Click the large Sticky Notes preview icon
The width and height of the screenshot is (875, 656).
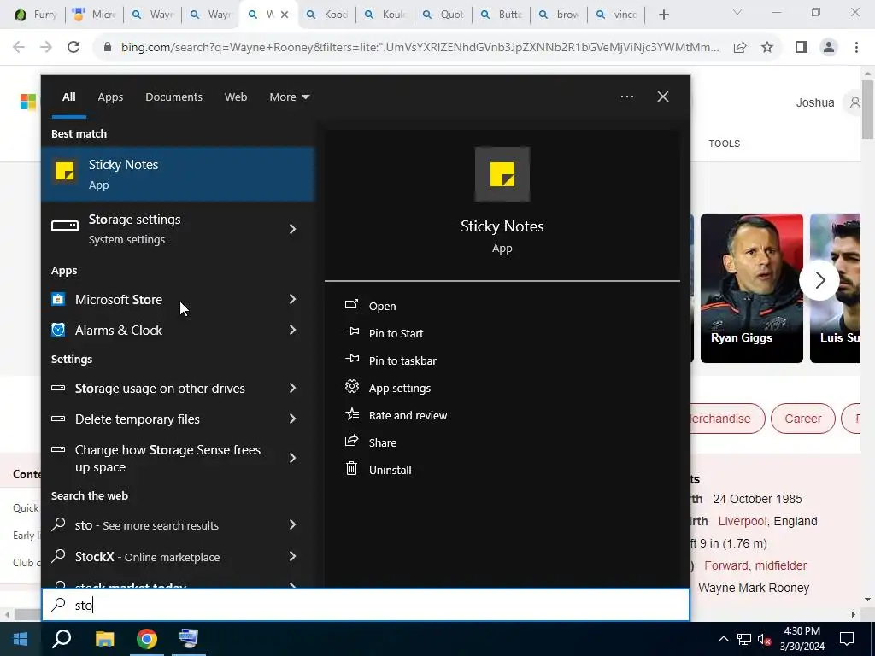(502, 174)
